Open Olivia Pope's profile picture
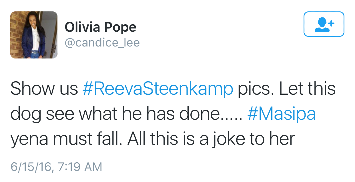Image resolution: width=355 pixels, height=182 pixels. 34,35
